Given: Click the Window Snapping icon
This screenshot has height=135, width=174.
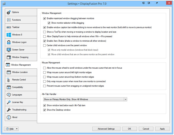Looking at the screenshot, I should point(9,57).
